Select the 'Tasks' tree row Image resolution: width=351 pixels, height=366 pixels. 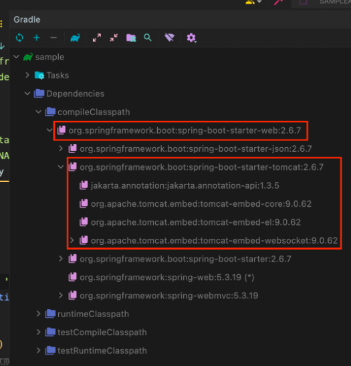pos(57,76)
